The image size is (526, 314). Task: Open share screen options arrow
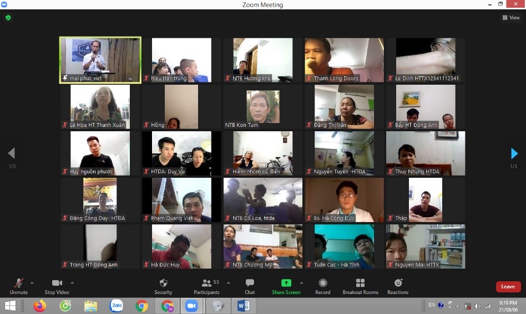click(302, 283)
